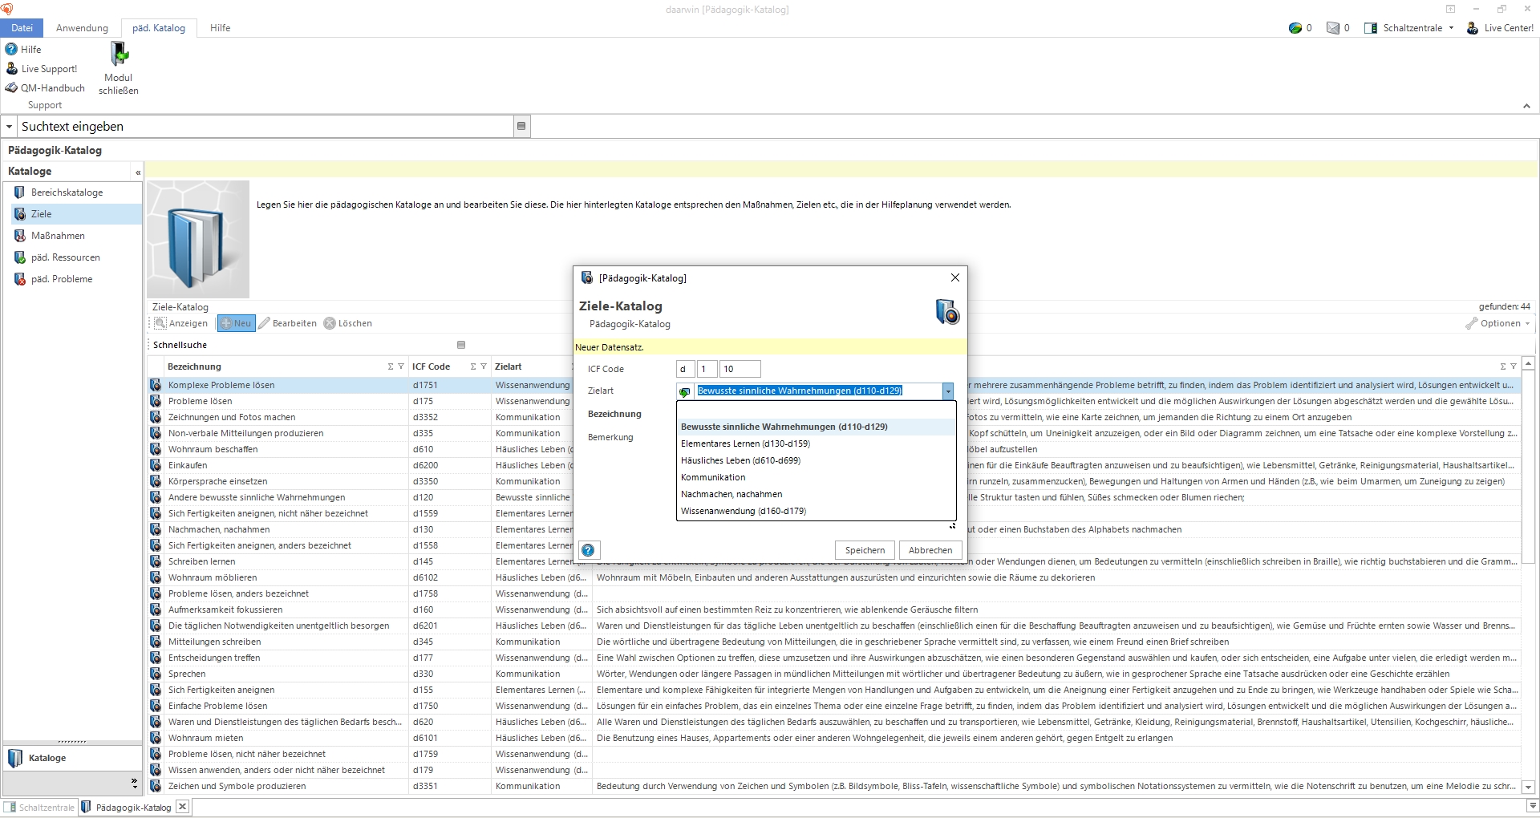Click the Löschen toolbar button
This screenshot has width=1540, height=818.
click(348, 323)
